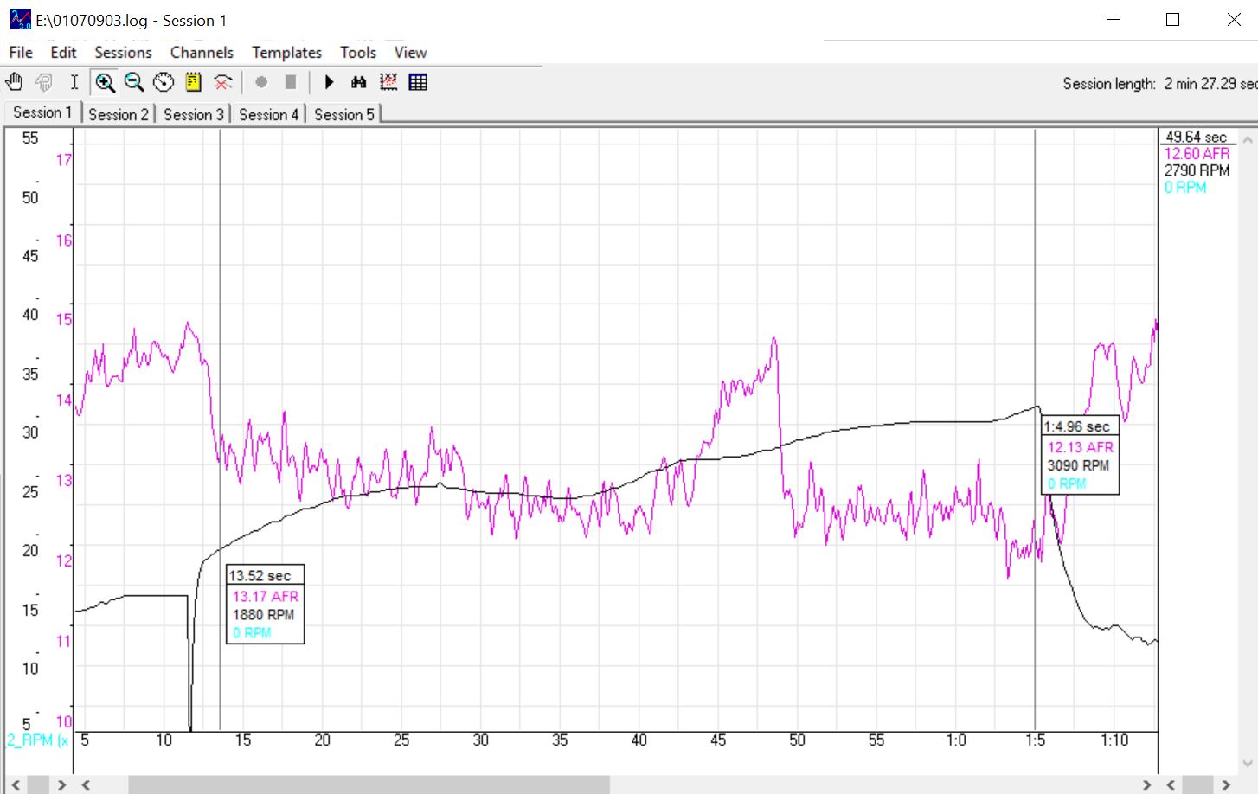Screen dimensions: 1258x794
Task: Open the Tools menu
Action: click(x=358, y=53)
